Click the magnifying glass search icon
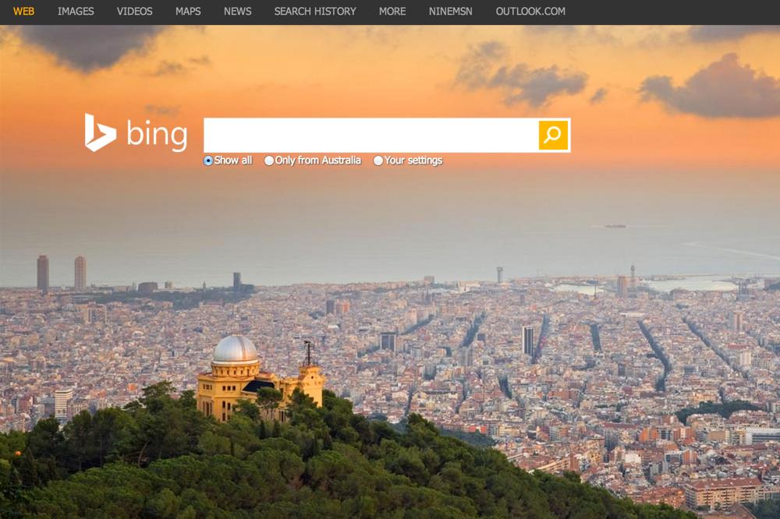Viewport: 780px width, 519px height. click(x=553, y=135)
